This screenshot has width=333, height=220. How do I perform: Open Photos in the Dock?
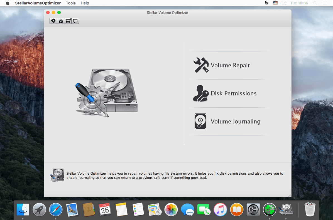pos(171,209)
